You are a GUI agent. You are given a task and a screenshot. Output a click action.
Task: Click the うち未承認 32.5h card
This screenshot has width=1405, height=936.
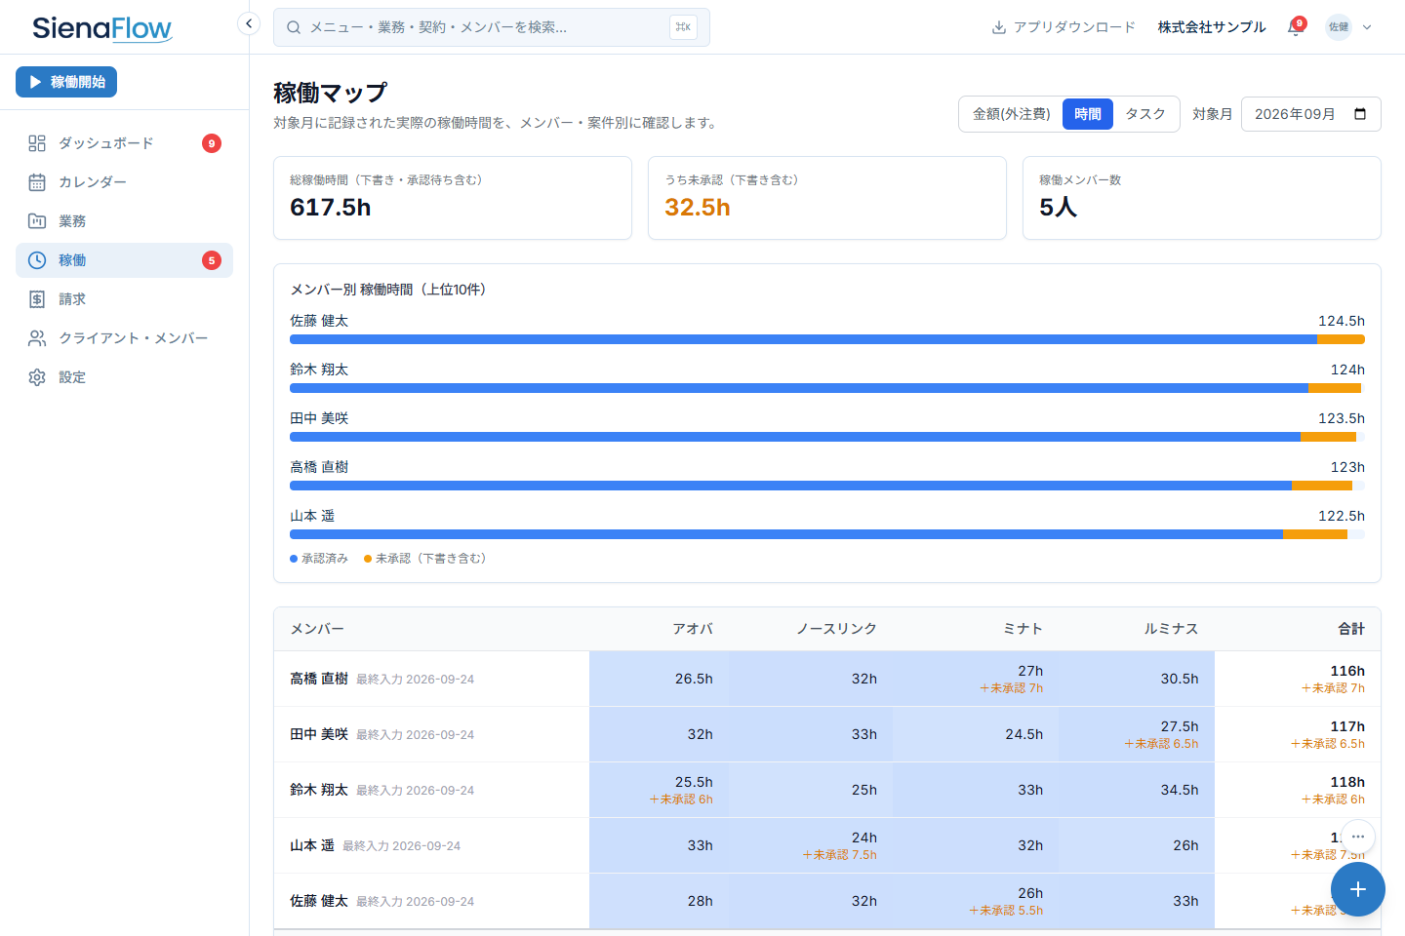pyautogui.click(x=827, y=198)
